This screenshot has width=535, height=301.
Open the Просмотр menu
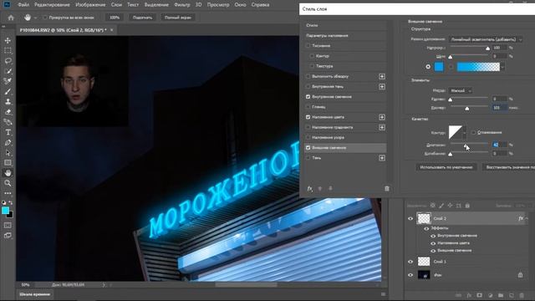(x=218, y=5)
